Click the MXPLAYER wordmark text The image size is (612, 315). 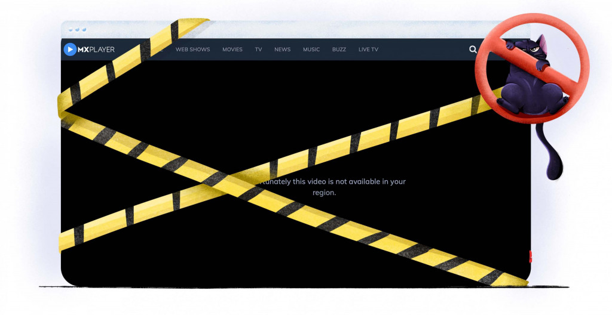coord(96,50)
